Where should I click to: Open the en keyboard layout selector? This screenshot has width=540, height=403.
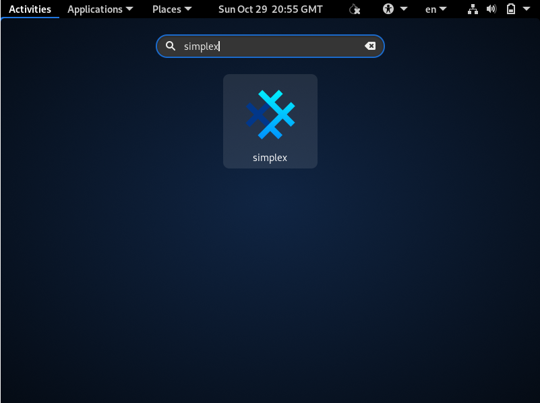[x=436, y=9]
